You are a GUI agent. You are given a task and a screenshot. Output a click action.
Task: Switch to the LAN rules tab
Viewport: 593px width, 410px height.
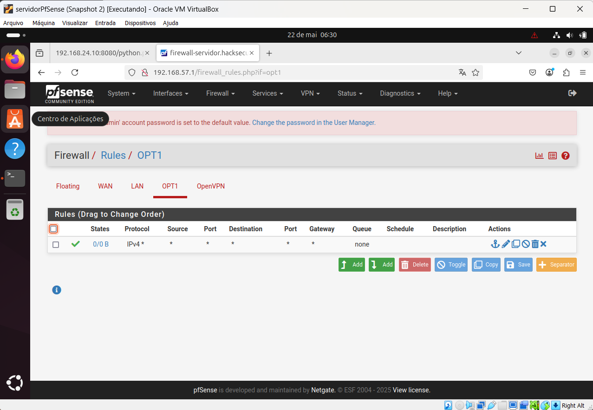click(137, 186)
